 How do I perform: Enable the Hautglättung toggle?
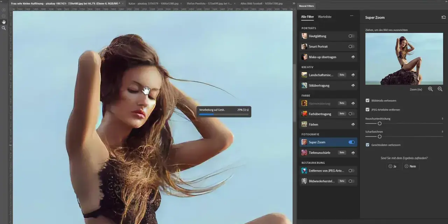pyautogui.click(x=351, y=36)
